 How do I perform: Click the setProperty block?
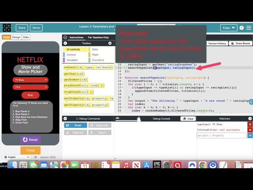coord(89,99)
